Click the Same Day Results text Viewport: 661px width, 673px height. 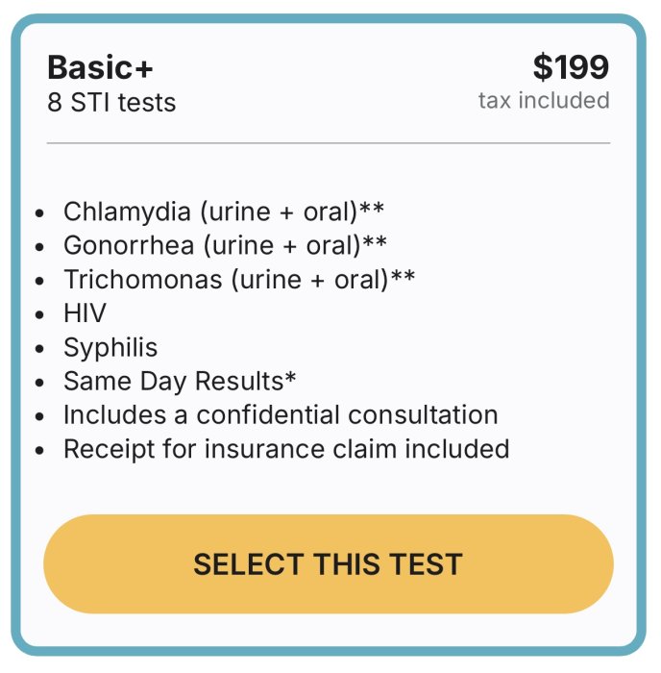173,381
